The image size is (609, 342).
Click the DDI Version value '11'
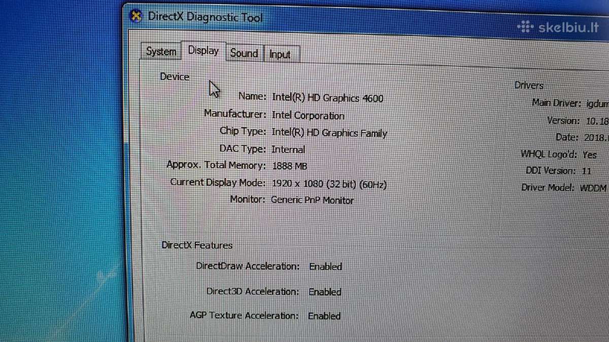(586, 171)
